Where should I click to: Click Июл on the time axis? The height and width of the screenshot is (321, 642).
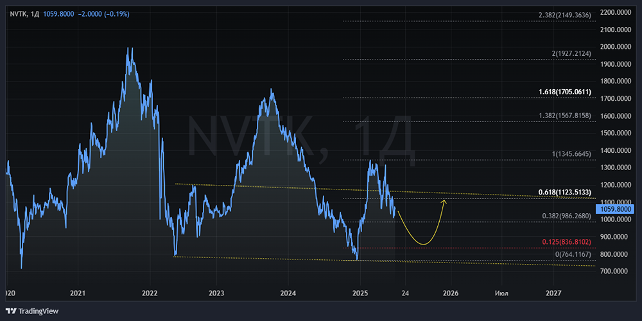pos(501,293)
